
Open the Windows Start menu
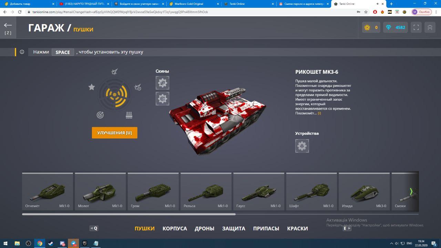tap(6, 243)
